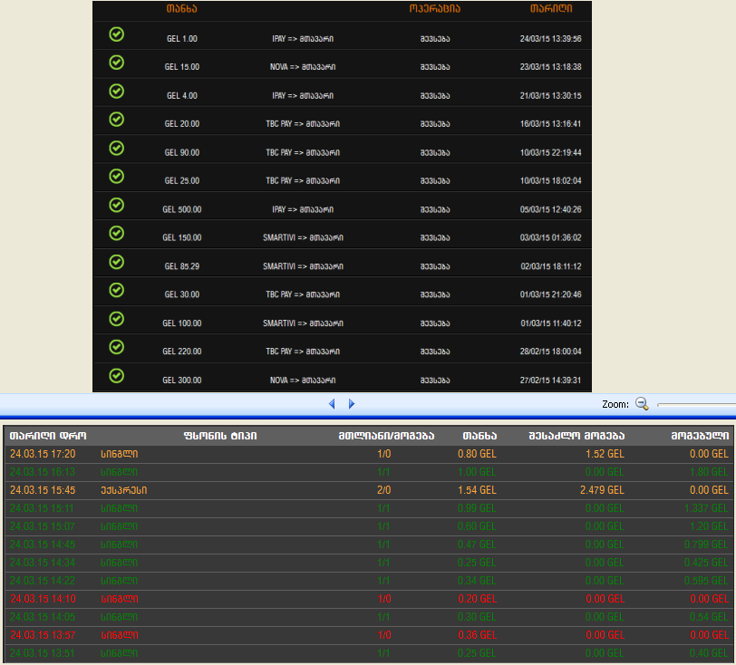Viewport: 736px width, 665px height.
Task: Click the green check icon for GEL 85.29
Action: pos(116,262)
